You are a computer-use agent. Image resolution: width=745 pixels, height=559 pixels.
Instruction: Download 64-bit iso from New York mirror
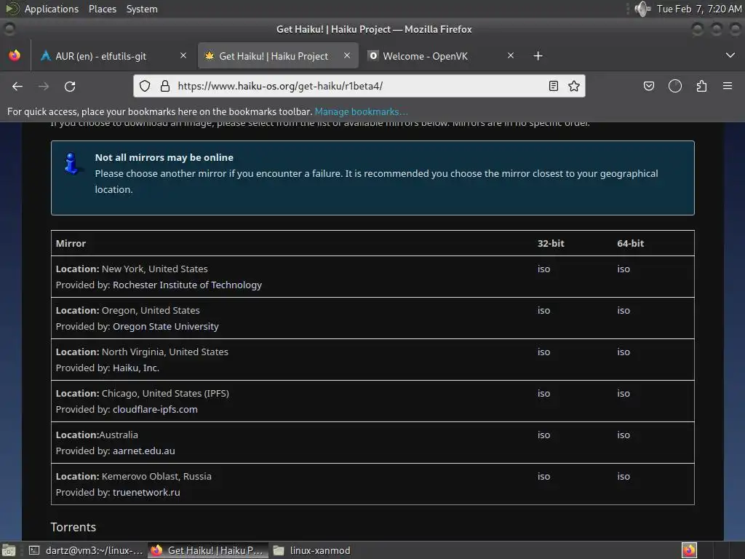point(624,269)
